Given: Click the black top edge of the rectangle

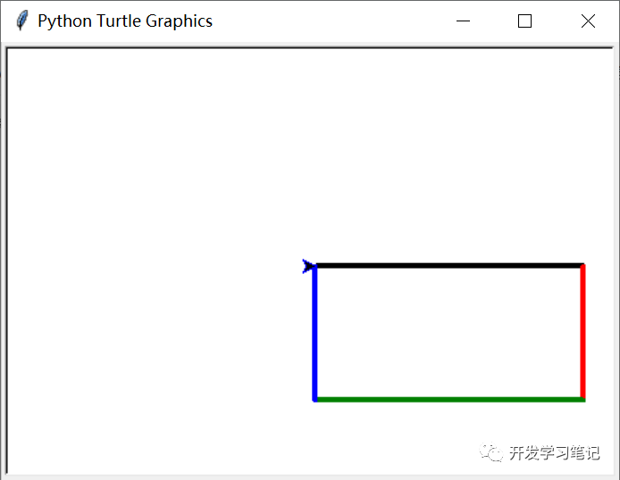Looking at the screenshot, I should click(x=447, y=265).
